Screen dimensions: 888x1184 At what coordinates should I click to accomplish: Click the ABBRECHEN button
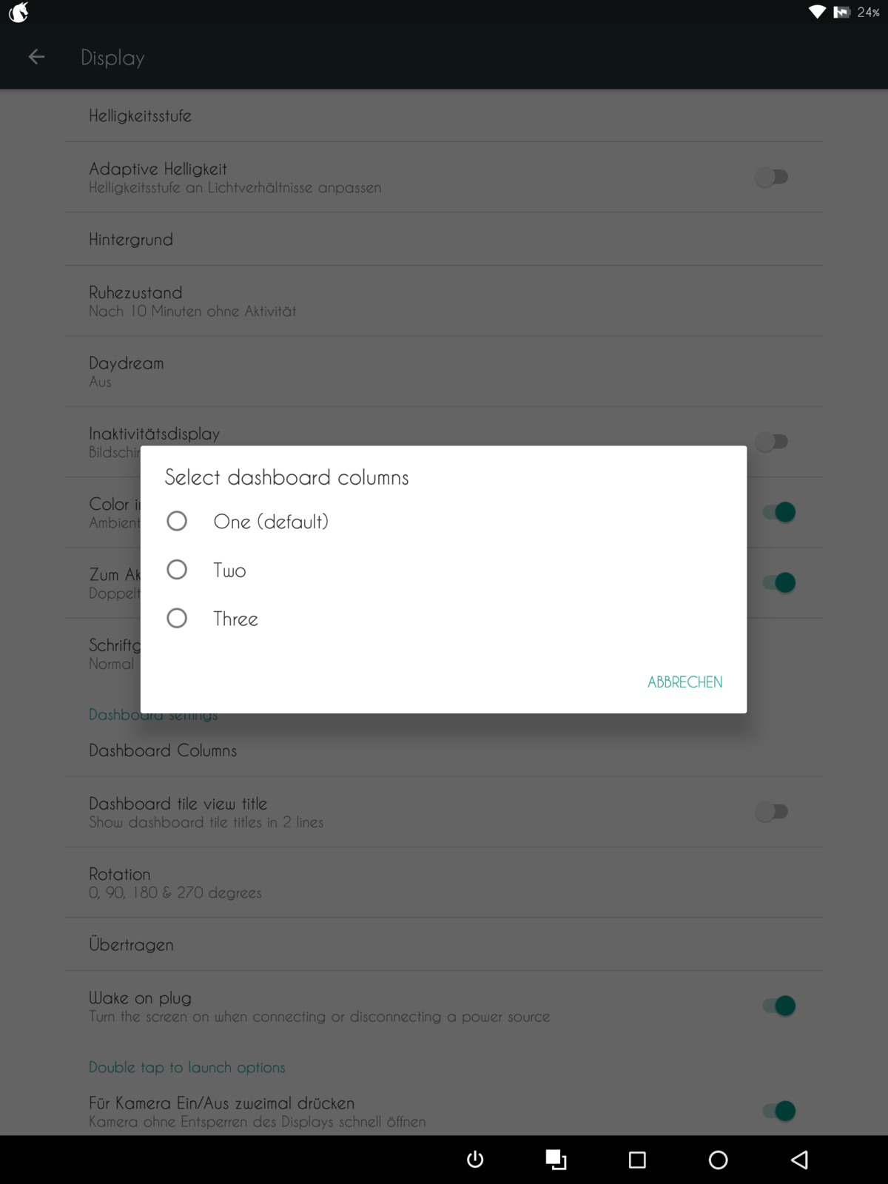tap(684, 682)
